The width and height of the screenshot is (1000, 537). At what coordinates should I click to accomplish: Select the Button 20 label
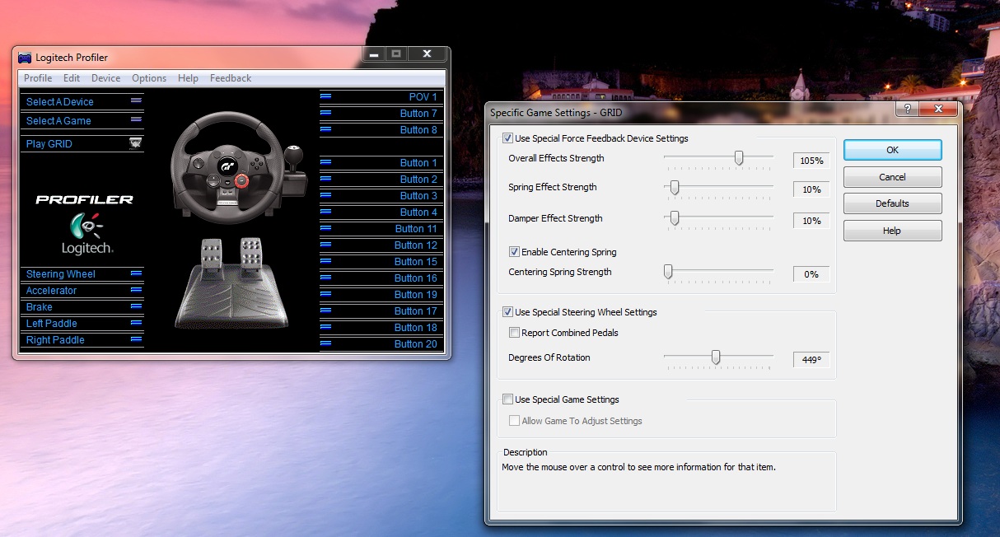pyautogui.click(x=416, y=344)
